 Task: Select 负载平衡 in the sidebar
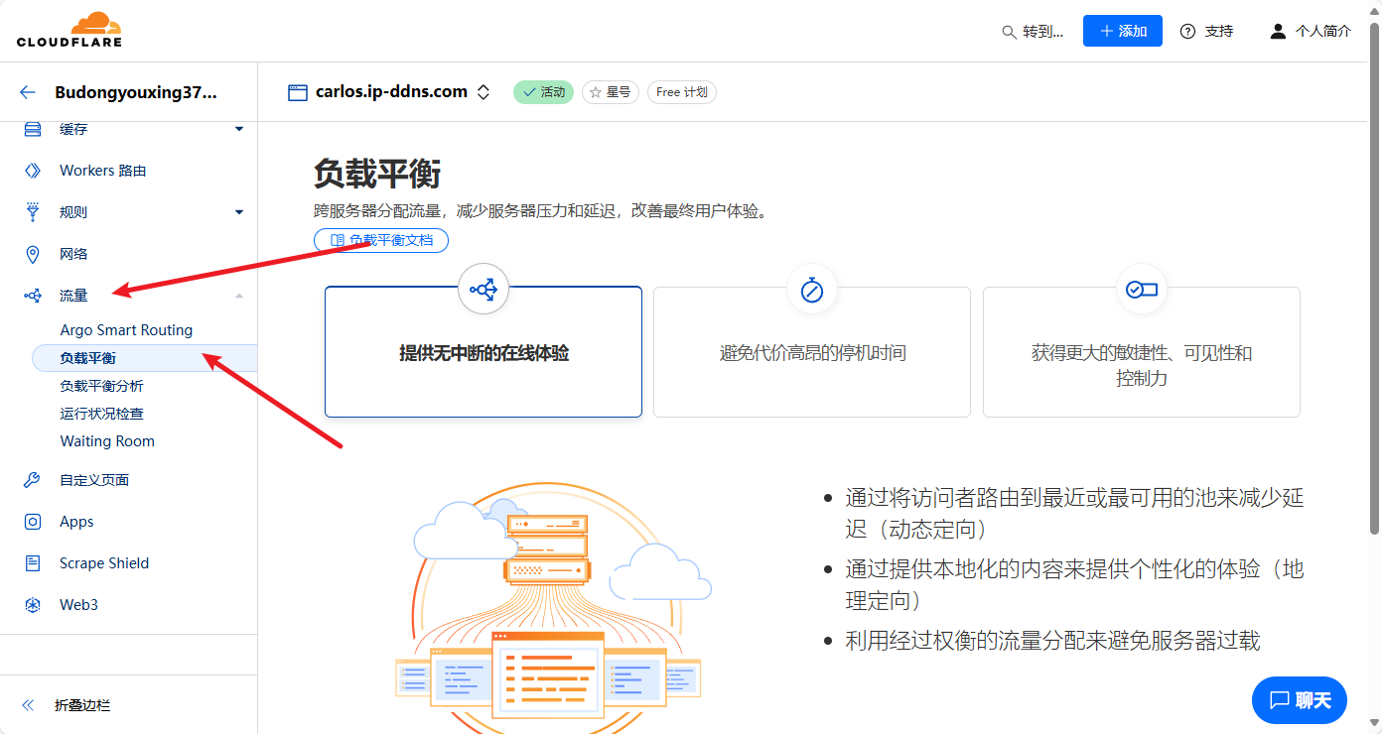(x=144, y=358)
